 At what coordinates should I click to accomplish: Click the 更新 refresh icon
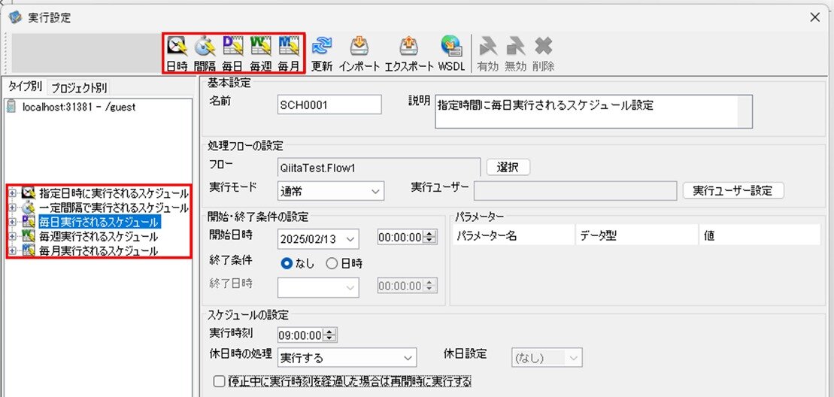pyautogui.click(x=322, y=48)
